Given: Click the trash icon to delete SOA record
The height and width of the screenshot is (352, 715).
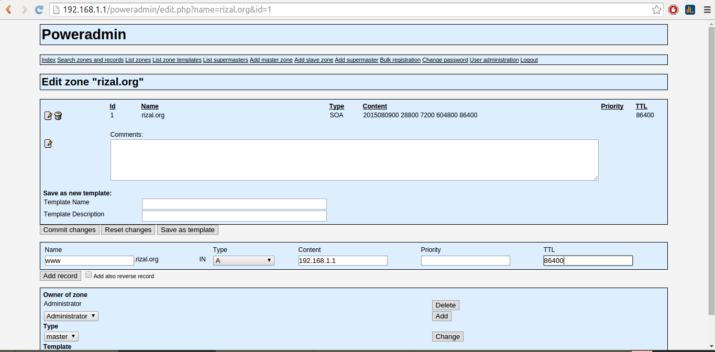Looking at the screenshot, I should point(58,116).
